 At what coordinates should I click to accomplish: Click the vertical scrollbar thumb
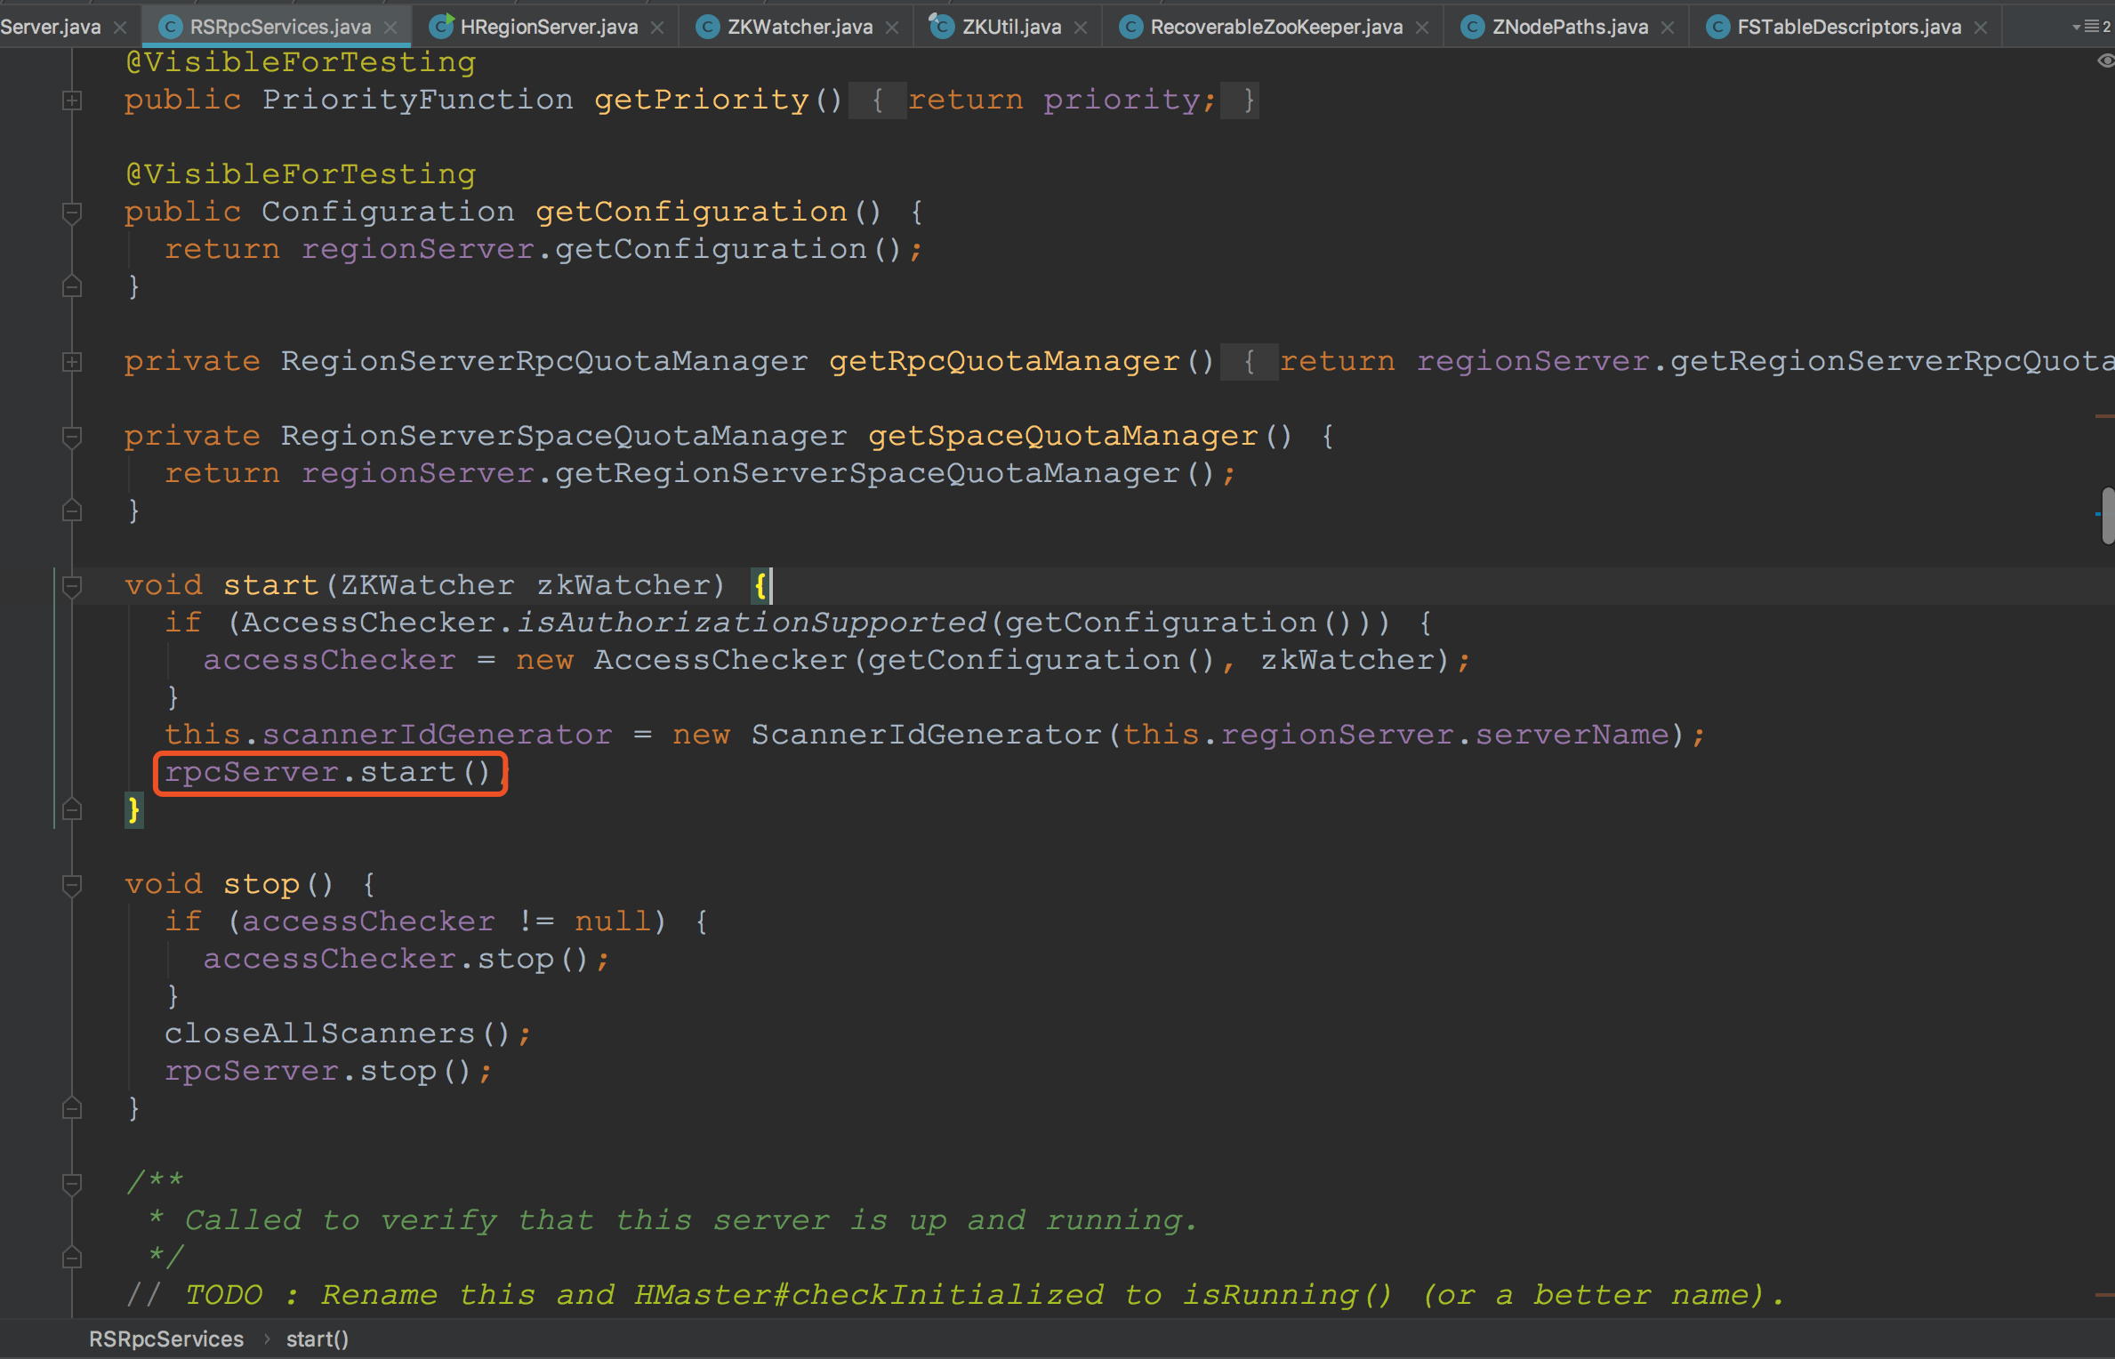coord(2107,515)
